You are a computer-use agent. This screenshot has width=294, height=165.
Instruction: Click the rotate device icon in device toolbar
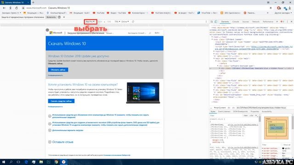point(133,22)
